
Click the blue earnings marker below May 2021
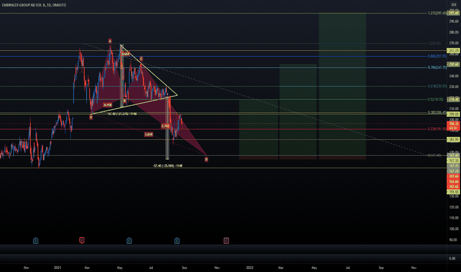(129, 241)
